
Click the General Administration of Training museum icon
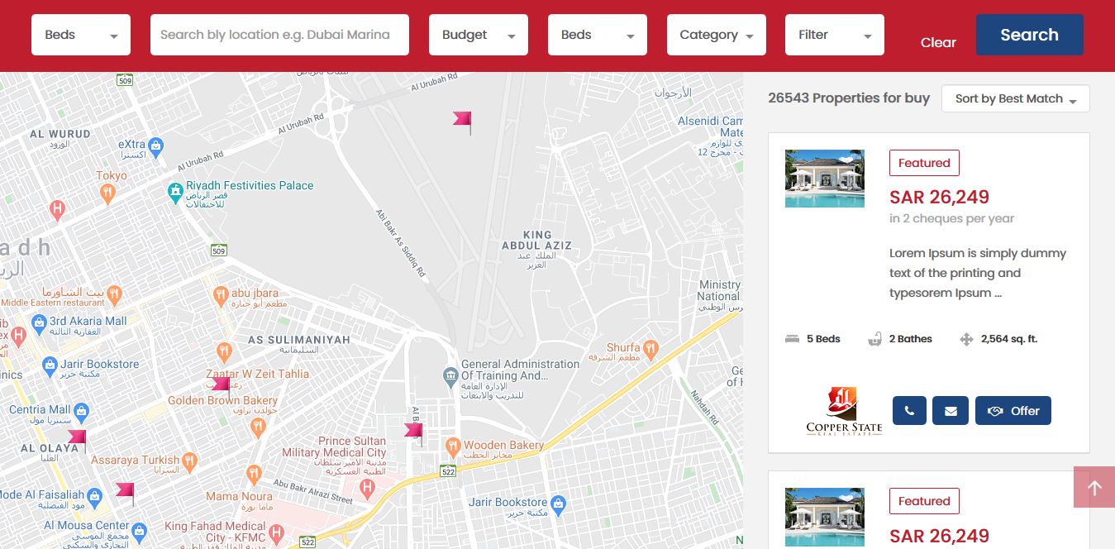450,376
